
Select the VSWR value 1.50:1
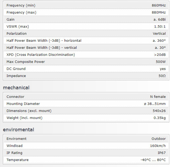click(x=160, y=26)
